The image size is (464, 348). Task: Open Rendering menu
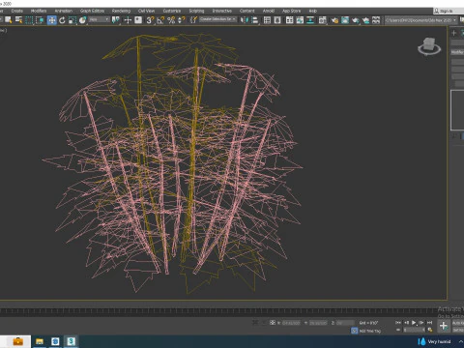(121, 11)
